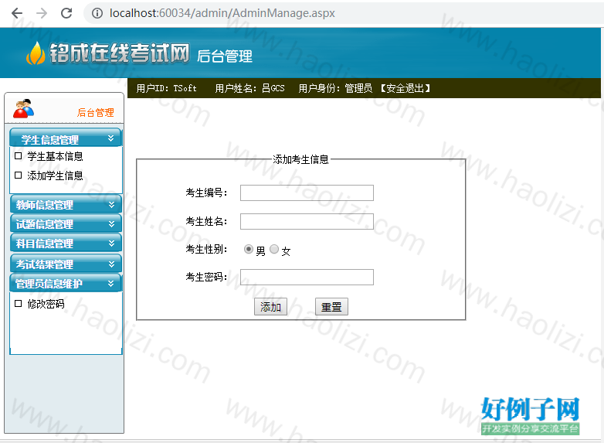The width and height of the screenshot is (604, 443).
Task: Click the bullet square before 添加学生信息
Action: (18, 175)
